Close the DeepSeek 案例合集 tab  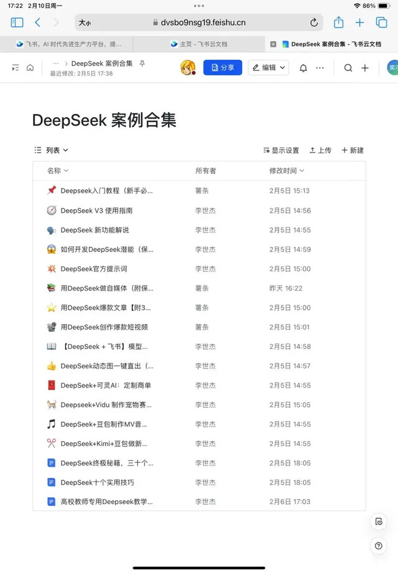[273, 44]
